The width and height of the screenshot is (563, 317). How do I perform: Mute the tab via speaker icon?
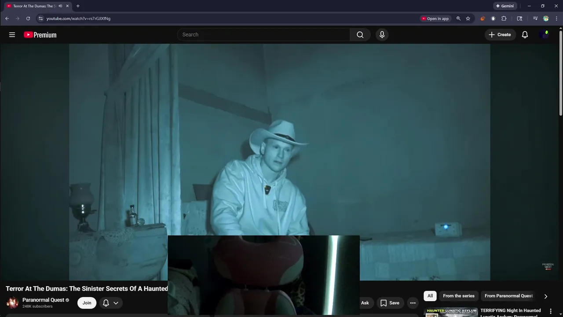[60, 6]
